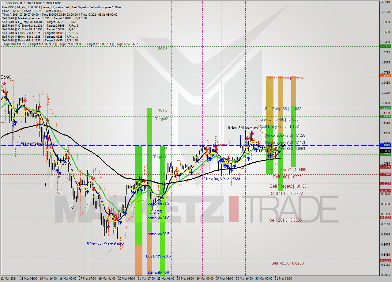Click the green '261.8' Fibonacci label

163,48
